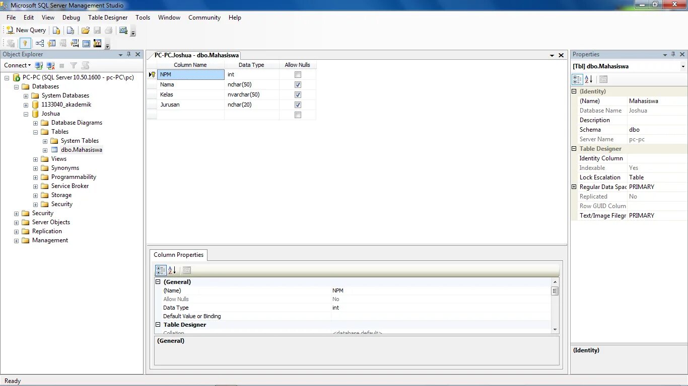Collapse the Joshua database node

[26, 114]
